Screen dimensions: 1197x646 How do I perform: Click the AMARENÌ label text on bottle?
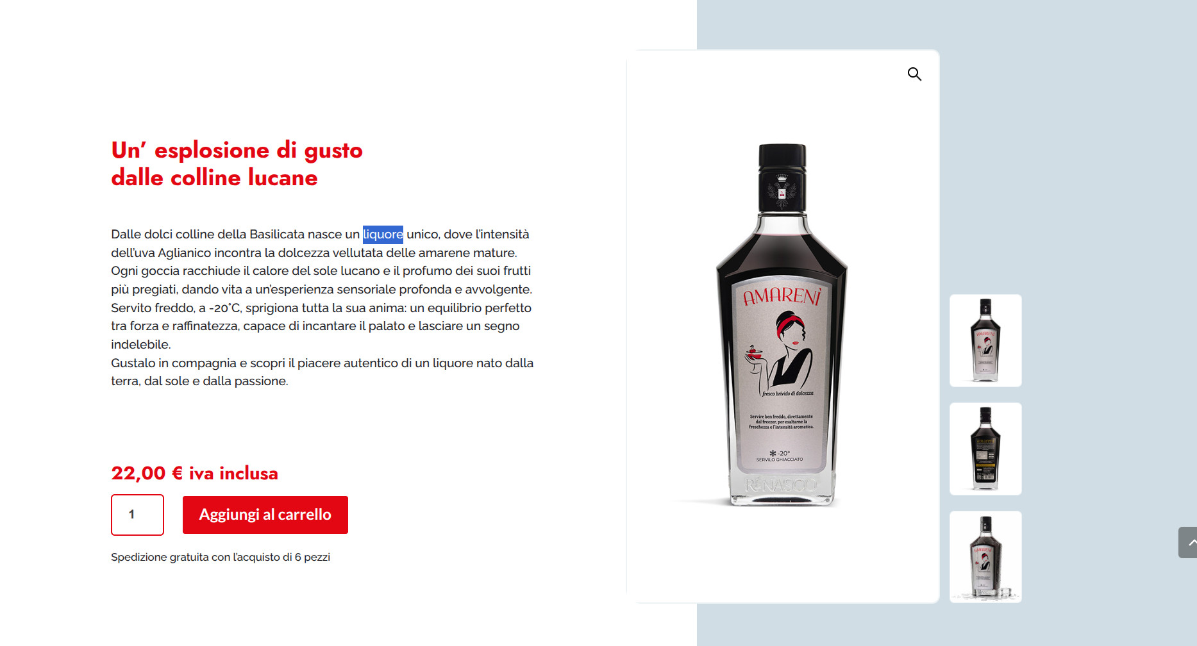point(782,296)
